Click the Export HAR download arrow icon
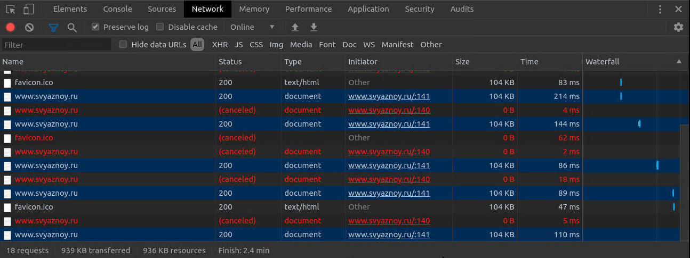The width and height of the screenshot is (690, 258). tap(314, 27)
